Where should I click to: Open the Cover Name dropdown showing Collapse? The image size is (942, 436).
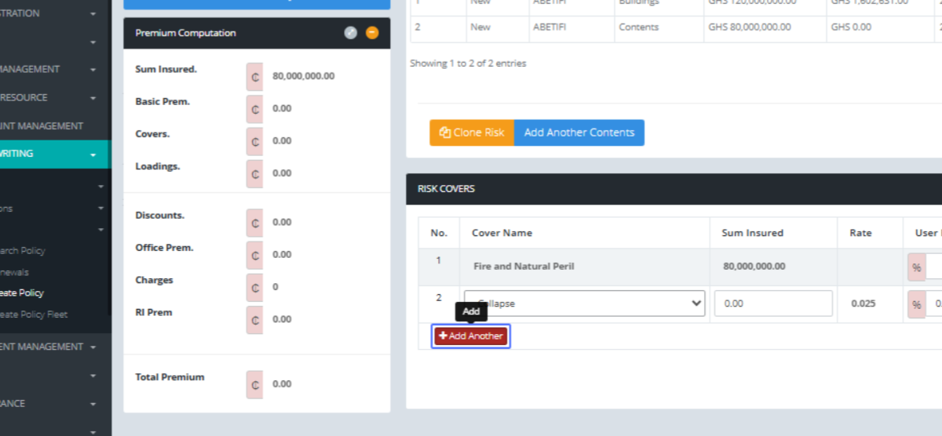585,303
